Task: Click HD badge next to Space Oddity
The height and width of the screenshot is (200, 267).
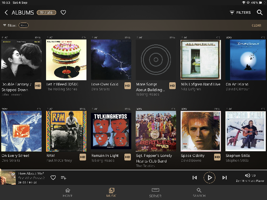Action: coord(217,157)
